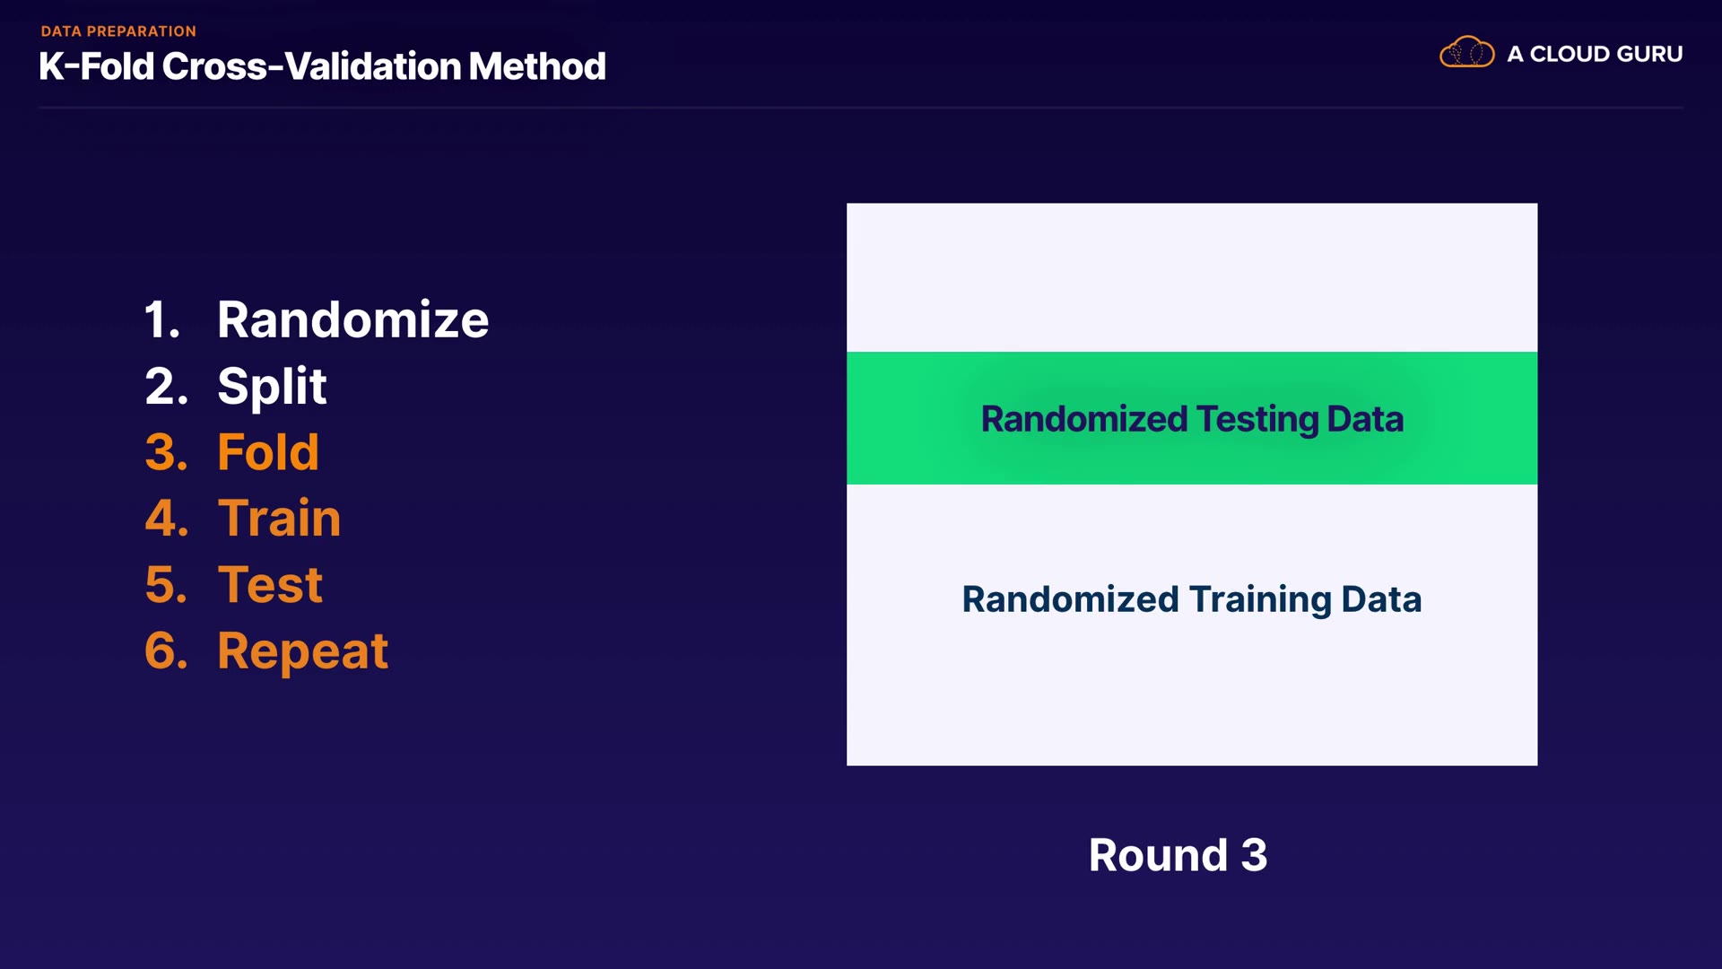Select the orange "Repeat" step
This screenshot has height=969, width=1722.
pos(302,650)
